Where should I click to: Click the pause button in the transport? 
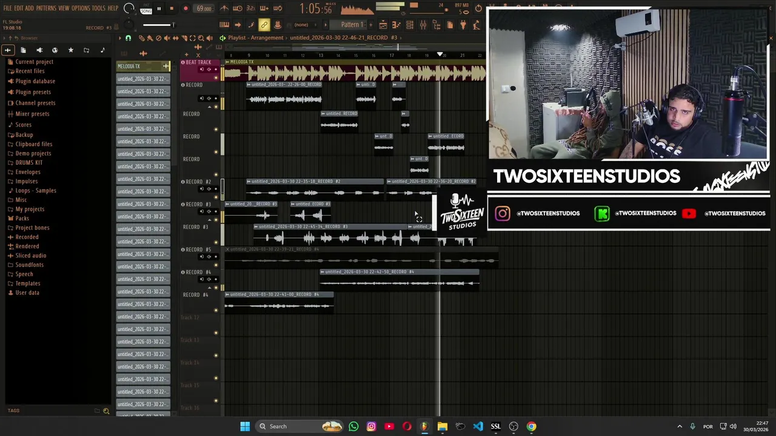pos(159,8)
